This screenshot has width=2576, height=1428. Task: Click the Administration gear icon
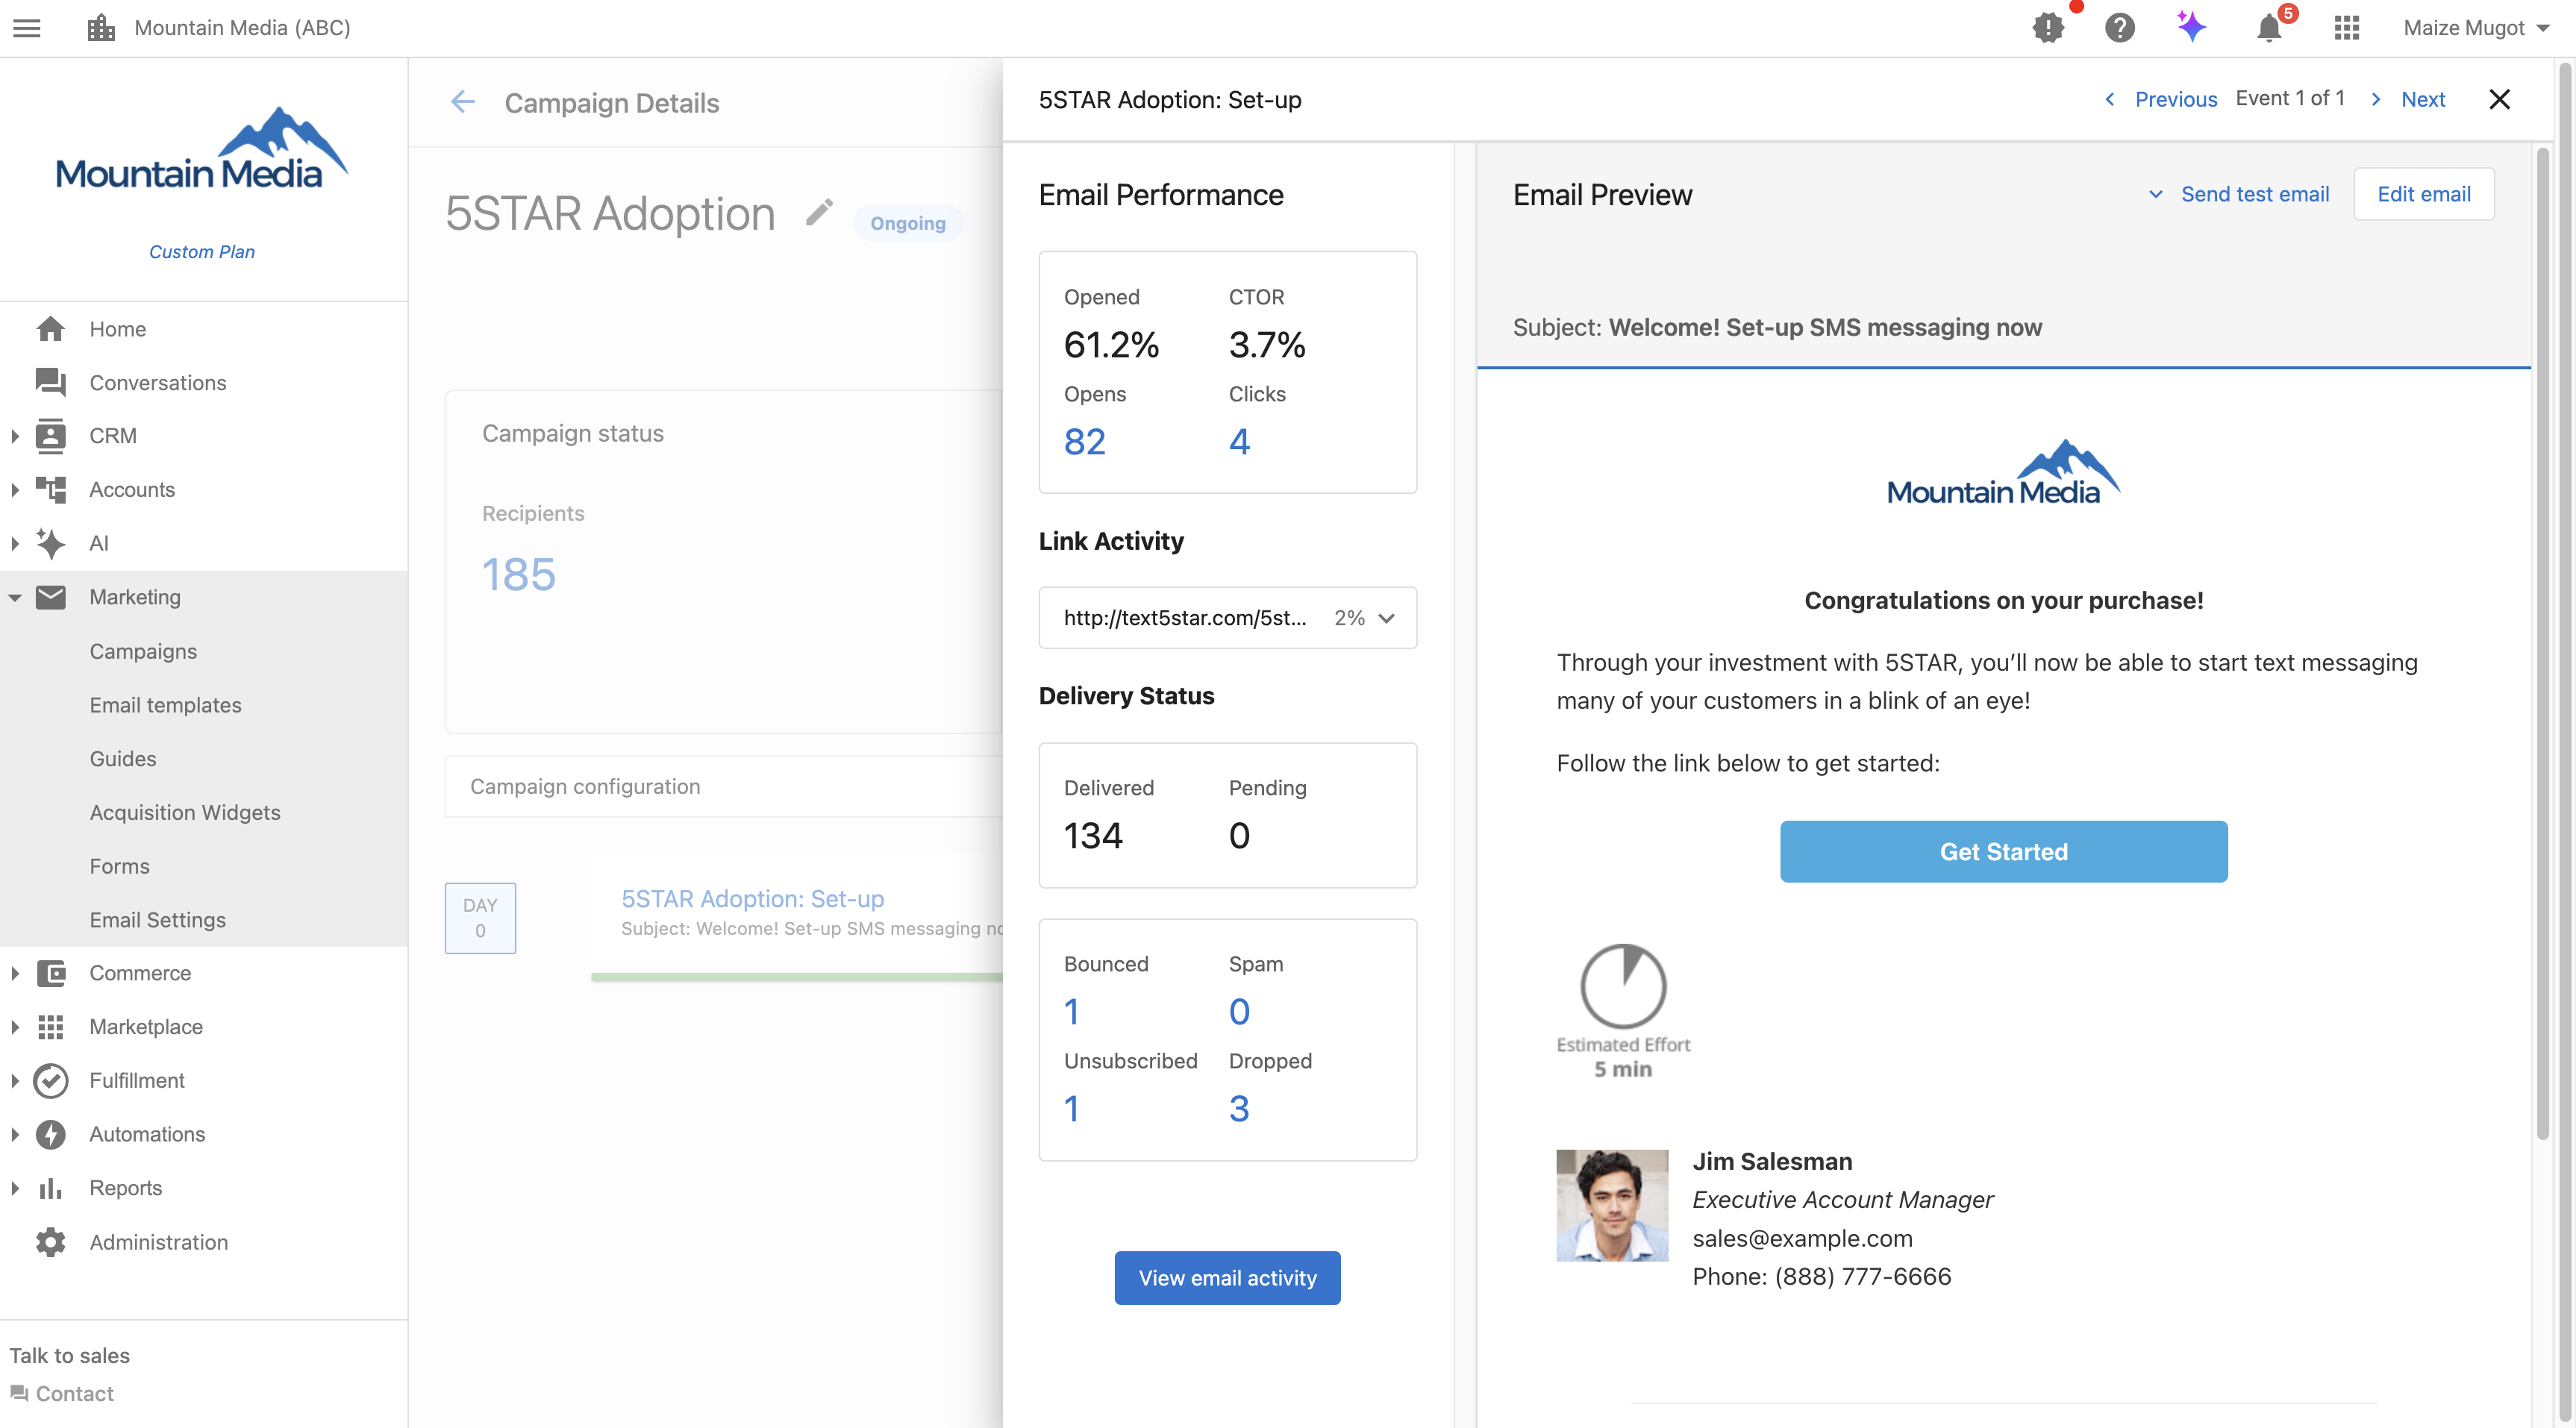[51, 1242]
